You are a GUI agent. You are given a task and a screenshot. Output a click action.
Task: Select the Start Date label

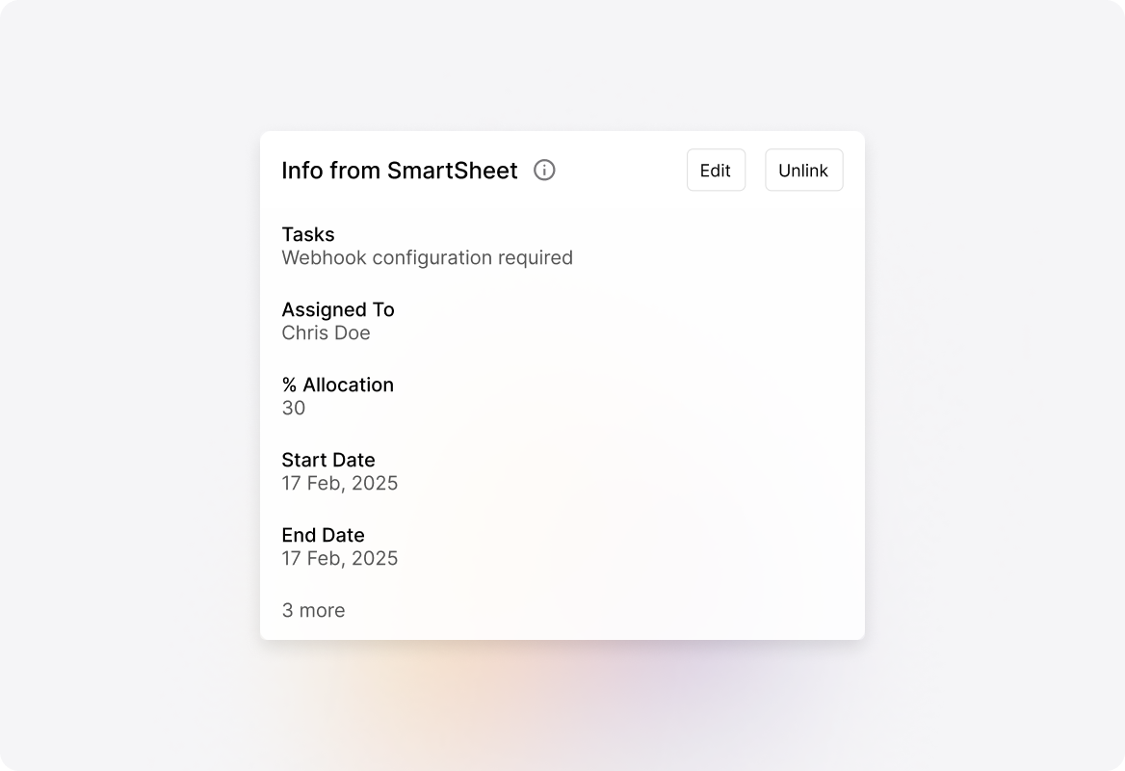click(x=328, y=460)
